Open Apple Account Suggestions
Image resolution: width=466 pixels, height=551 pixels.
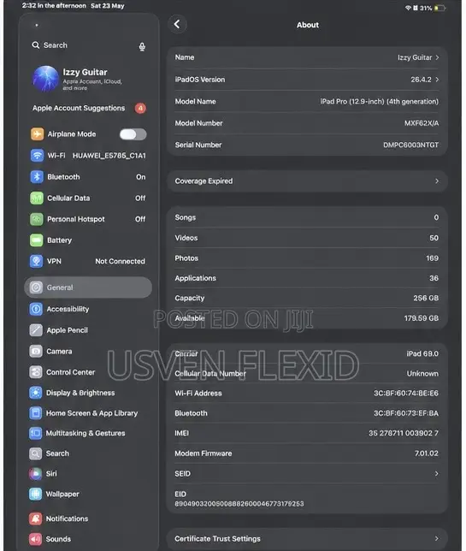point(88,108)
